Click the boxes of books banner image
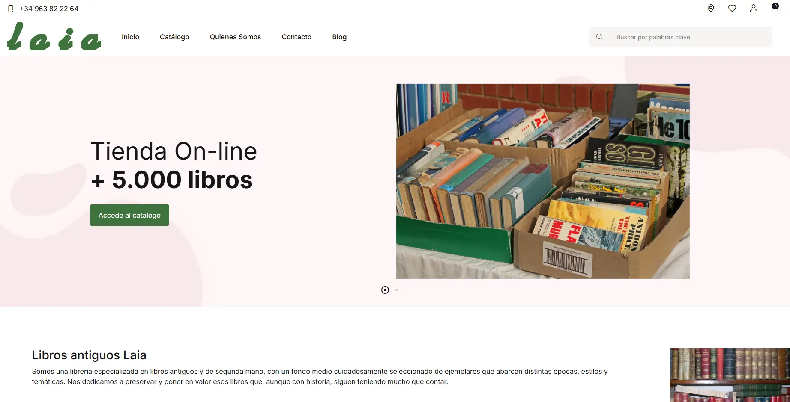The width and height of the screenshot is (790, 402). click(543, 181)
